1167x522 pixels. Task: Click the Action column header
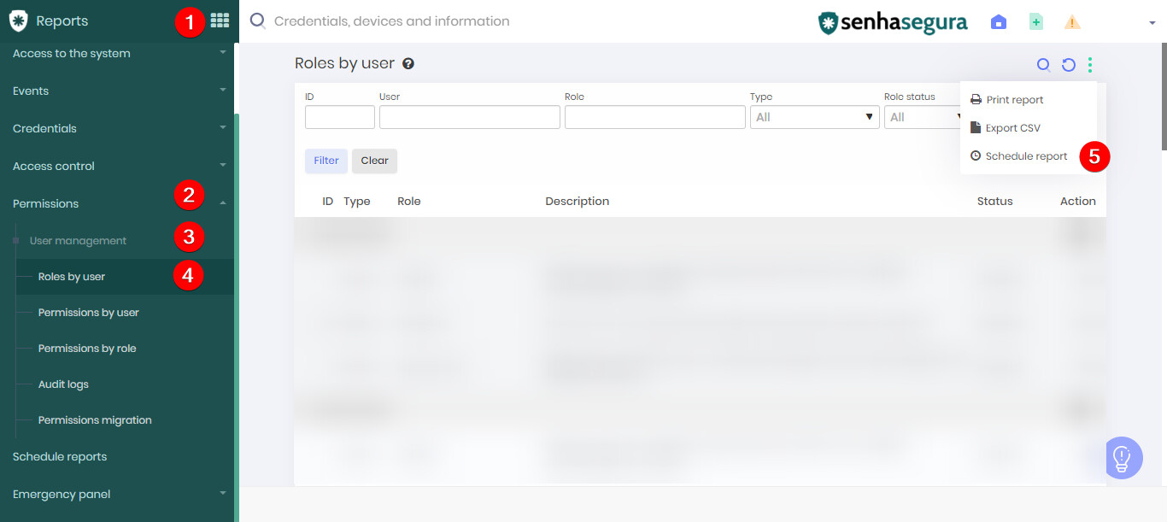tap(1078, 202)
